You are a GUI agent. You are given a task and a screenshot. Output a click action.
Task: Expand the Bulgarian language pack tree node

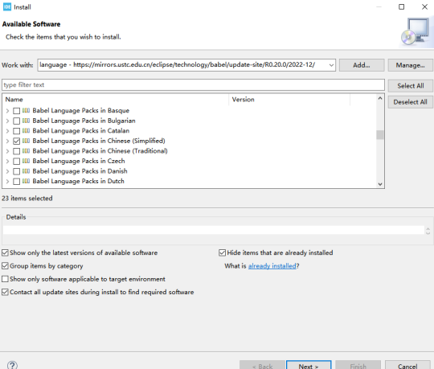pyautogui.click(x=7, y=121)
